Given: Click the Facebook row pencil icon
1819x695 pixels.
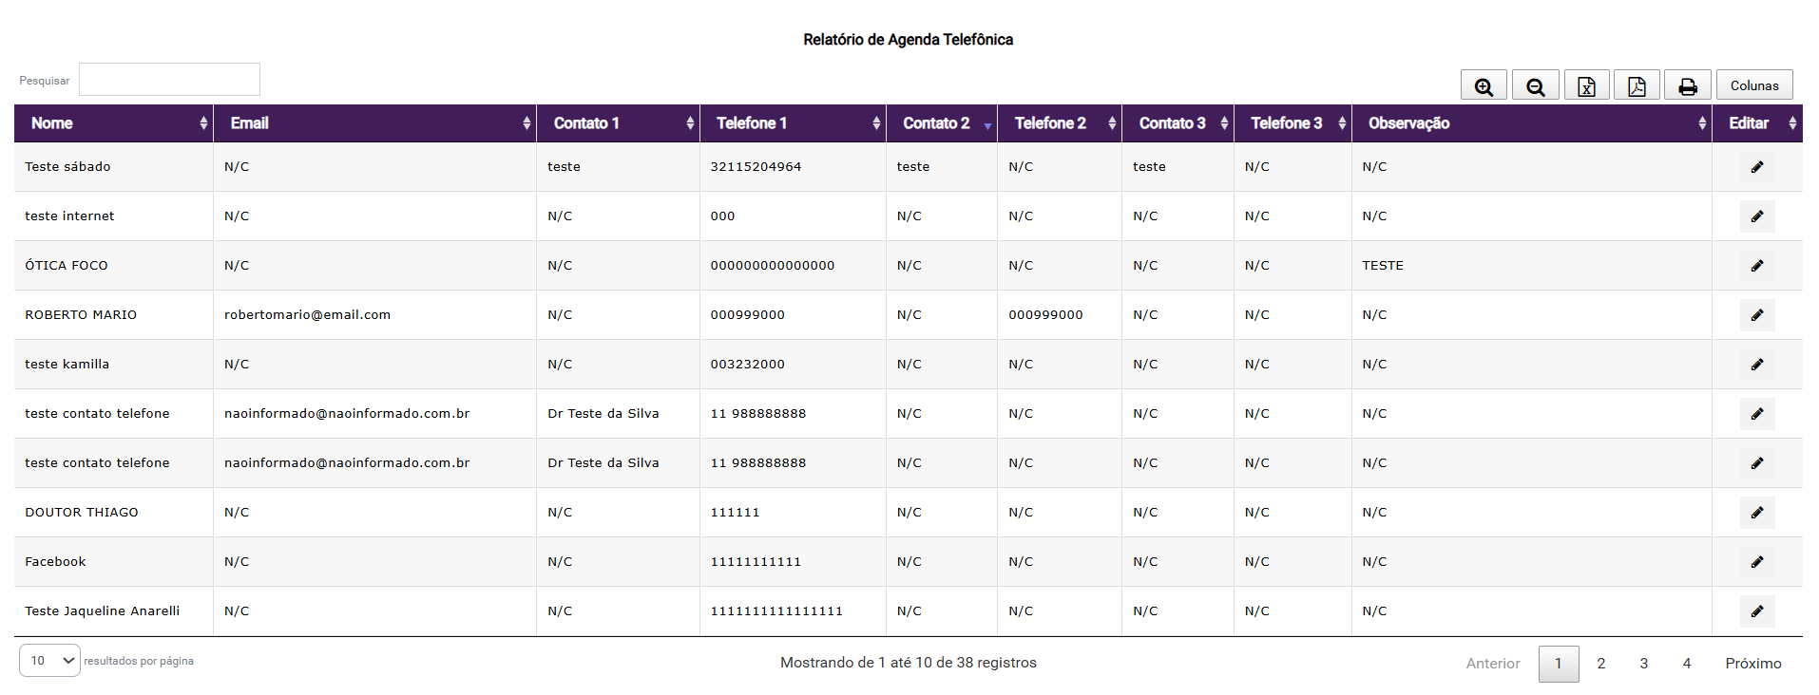Looking at the screenshot, I should coord(1756,562).
